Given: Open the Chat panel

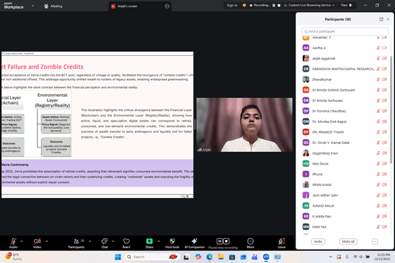Looking at the screenshot, I should click(x=104, y=243).
